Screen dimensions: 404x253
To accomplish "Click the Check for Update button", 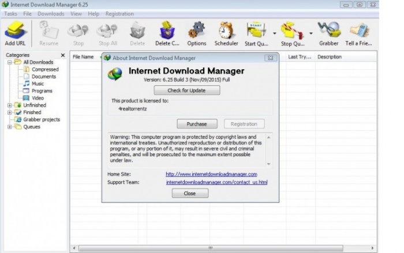I will pyautogui.click(x=187, y=90).
